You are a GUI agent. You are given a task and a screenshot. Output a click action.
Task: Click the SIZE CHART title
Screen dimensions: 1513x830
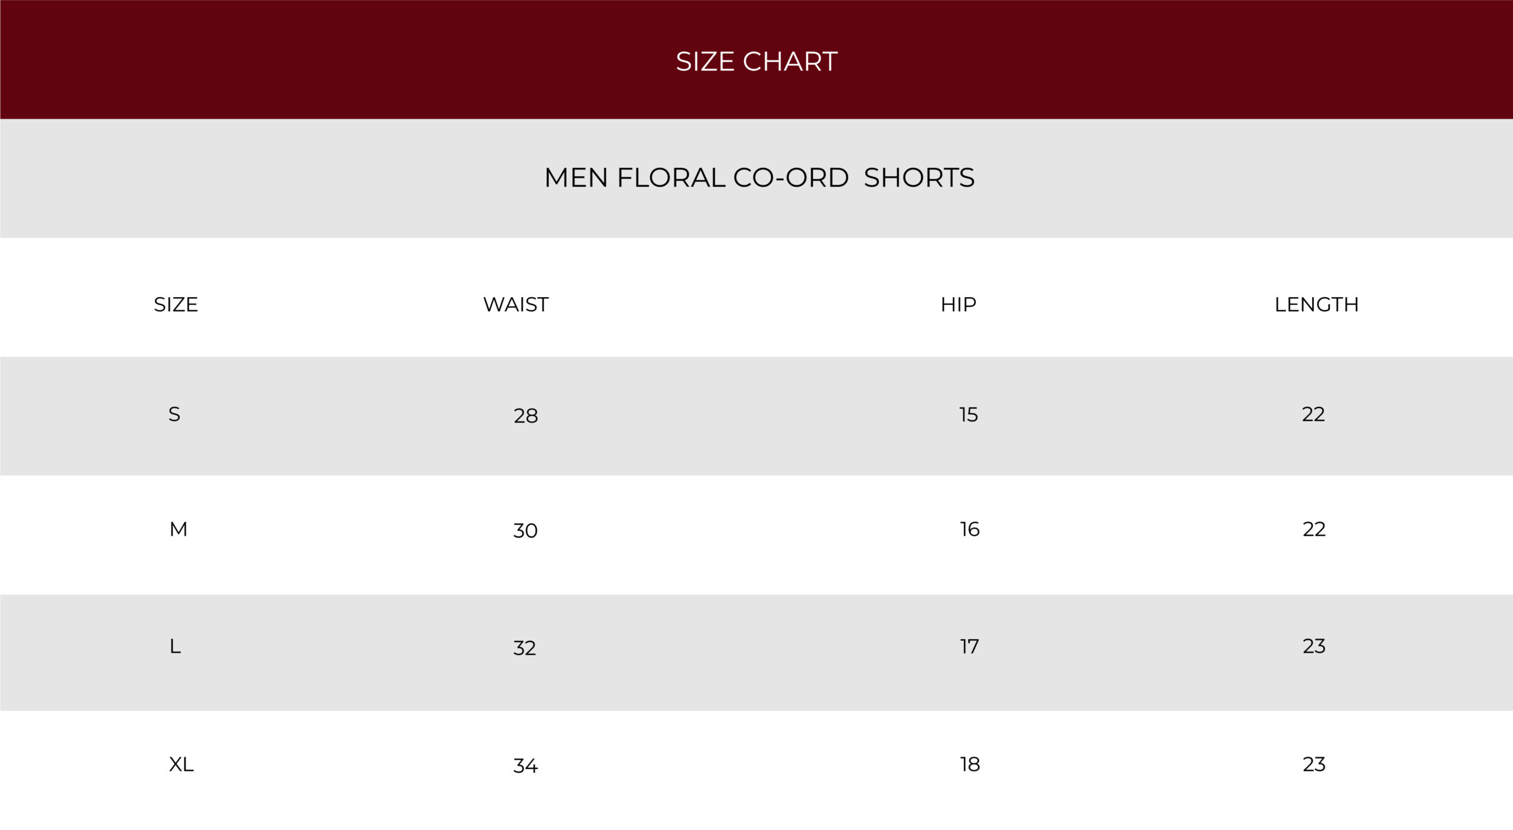tap(756, 61)
